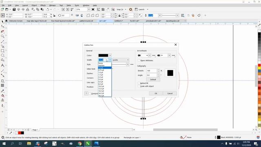Select the Freehand line tool in toolbox
Image resolution: width=261 pixels, height=147 pixels.
pos(2,42)
